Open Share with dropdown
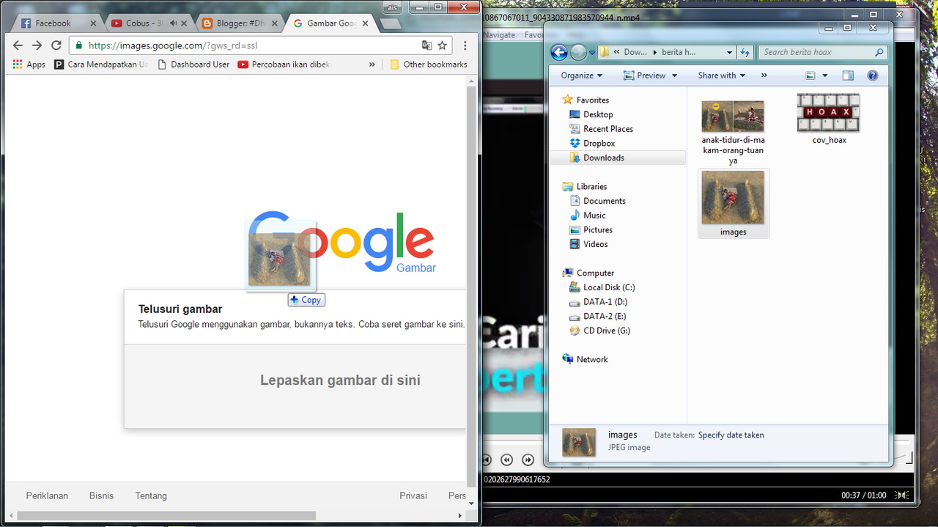This screenshot has height=527, width=938. [x=721, y=75]
